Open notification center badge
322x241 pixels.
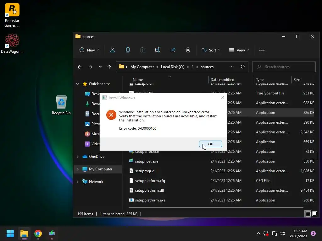(x=313, y=233)
